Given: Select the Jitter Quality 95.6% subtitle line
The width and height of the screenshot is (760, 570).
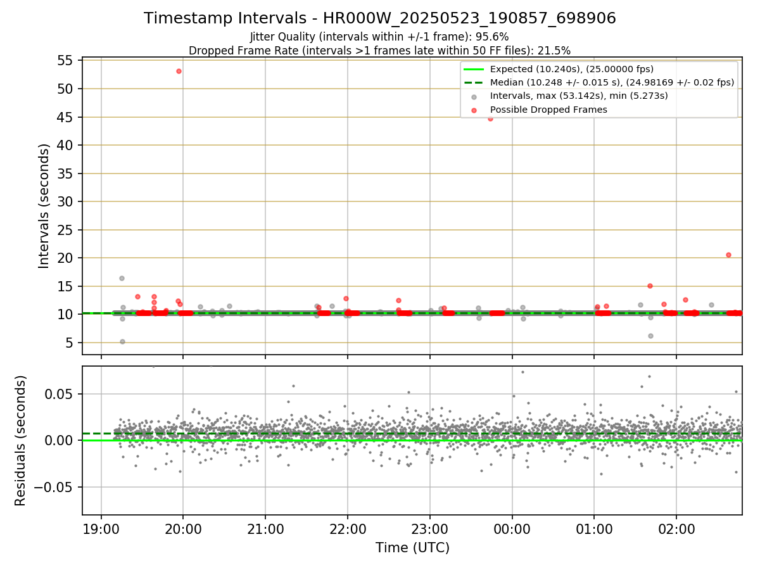Looking at the screenshot, I should pyautogui.click(x=379, y=37).
